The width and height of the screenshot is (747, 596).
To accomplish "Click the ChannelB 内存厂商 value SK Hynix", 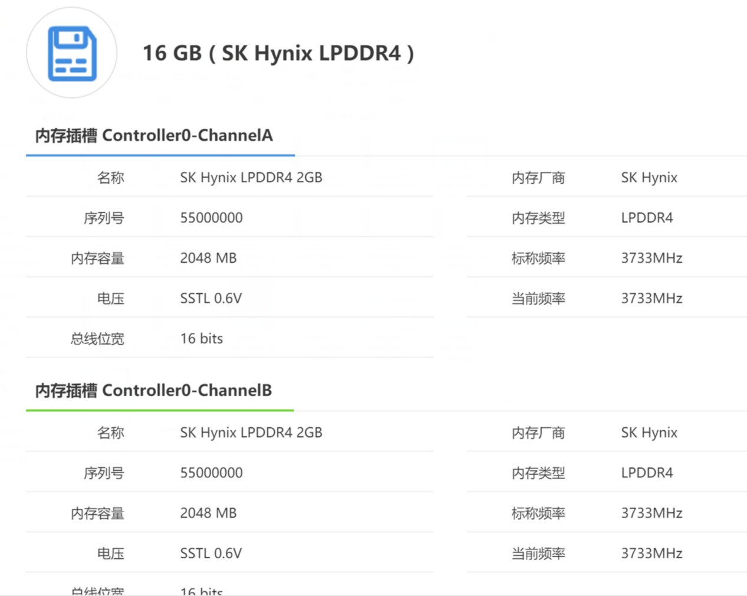I will pyautogui.click(x=649, y=433).
